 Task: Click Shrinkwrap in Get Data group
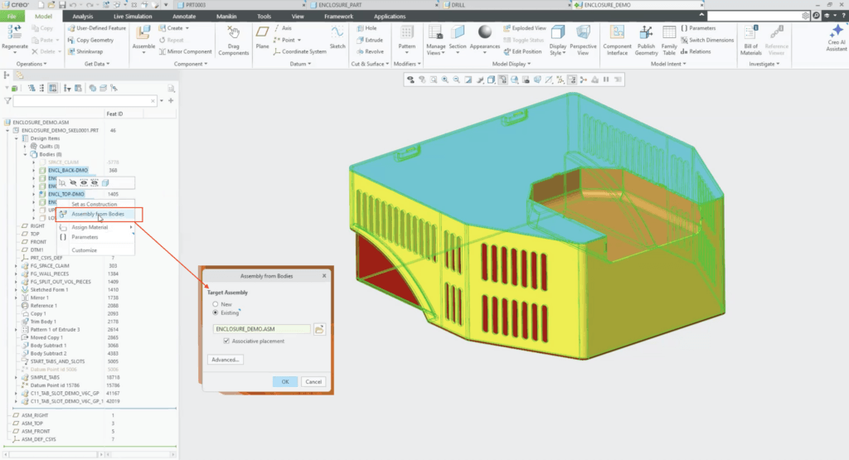(x=85, y=52)
